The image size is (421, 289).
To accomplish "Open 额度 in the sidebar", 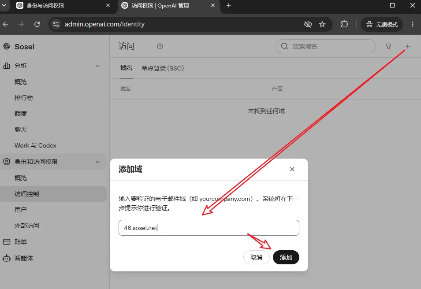I will click(x=21, y=114).
